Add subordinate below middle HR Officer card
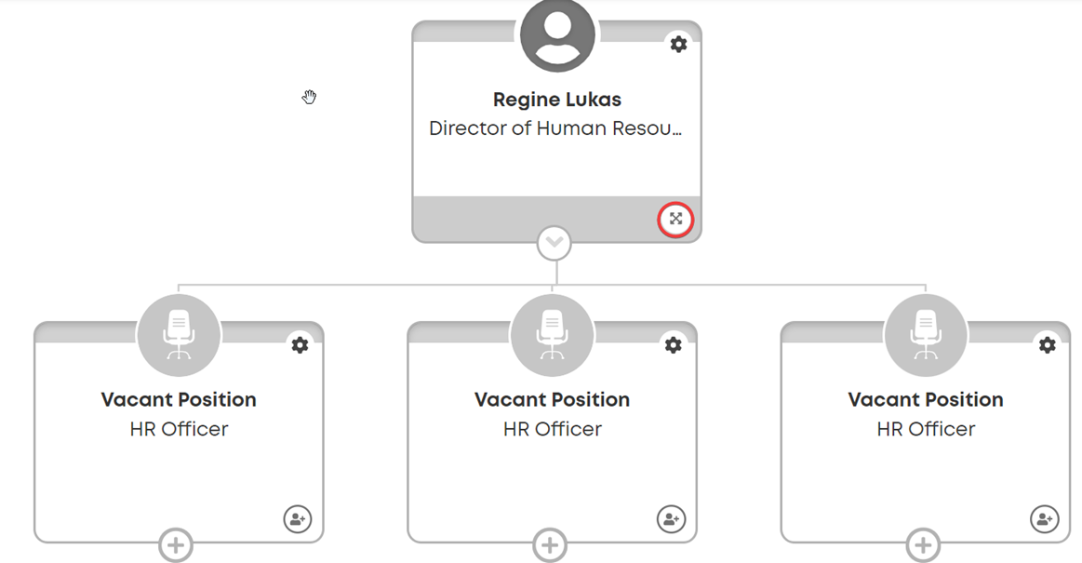This screenshot has height=563, width=1082. [550, 545]
